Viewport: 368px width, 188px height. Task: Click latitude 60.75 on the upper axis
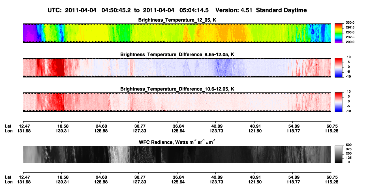[x=331, y=126]
